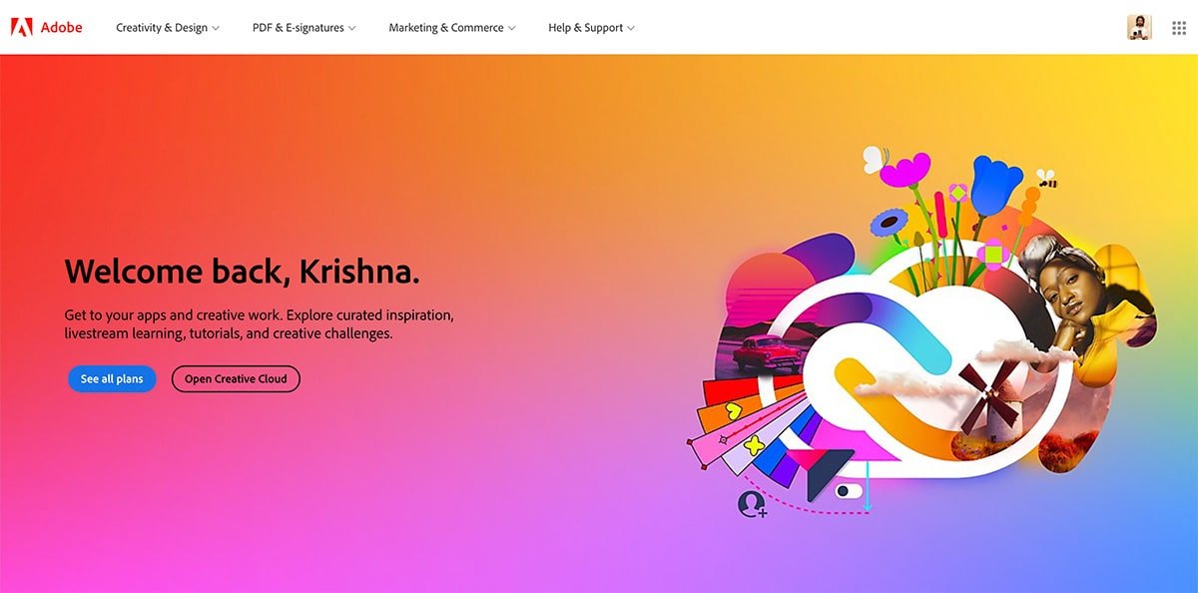Click the add-user icon in the illustration

[751, 505]
